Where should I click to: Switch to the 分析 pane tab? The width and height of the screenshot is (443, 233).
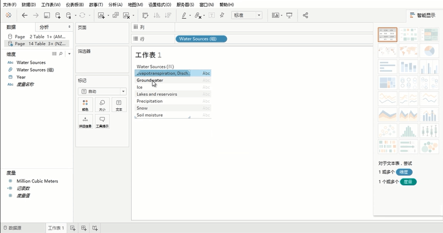click(44, 27)
